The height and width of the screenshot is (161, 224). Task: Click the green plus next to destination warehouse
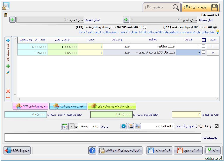click(x=12, y=19)
